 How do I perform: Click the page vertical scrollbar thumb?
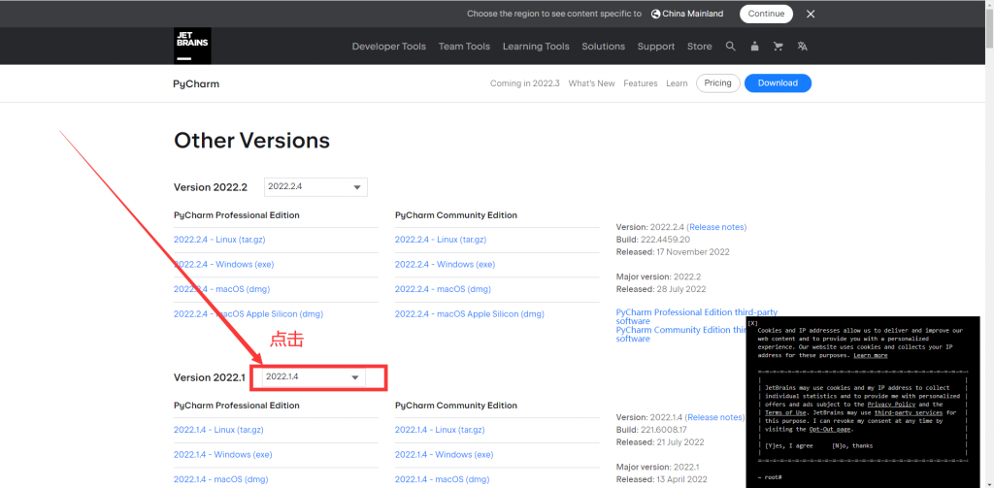pyautogui.click(x=989, y=28)
